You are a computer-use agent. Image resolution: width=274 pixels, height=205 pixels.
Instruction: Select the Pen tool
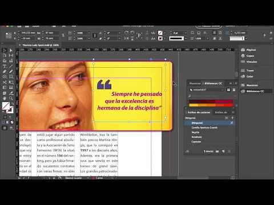pyautogui.click(x=5, y=72)
